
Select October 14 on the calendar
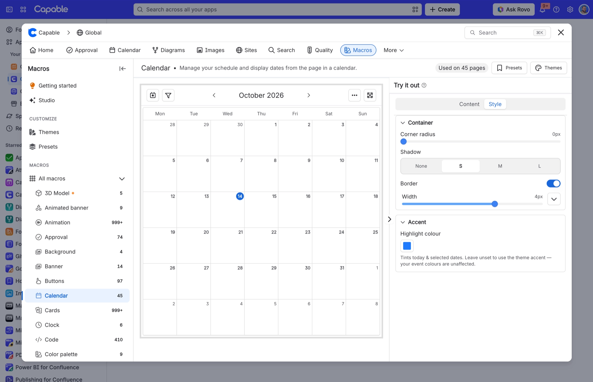pyautogui.click(x=240, y=196)
